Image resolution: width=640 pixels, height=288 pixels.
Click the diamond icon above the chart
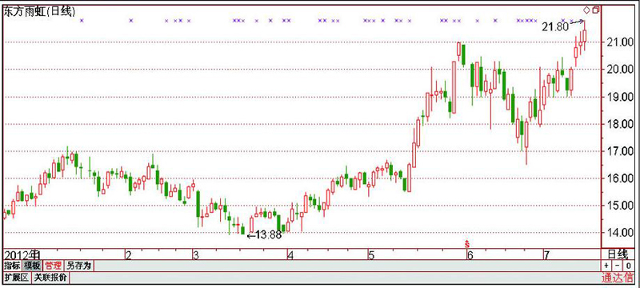tap(587, 10)
